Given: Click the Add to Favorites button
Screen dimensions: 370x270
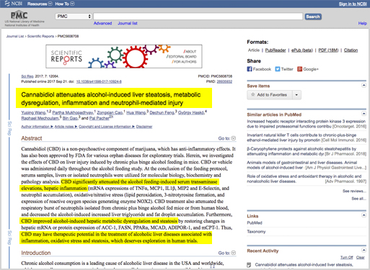Looking at the screenshot, I should 270,95.
